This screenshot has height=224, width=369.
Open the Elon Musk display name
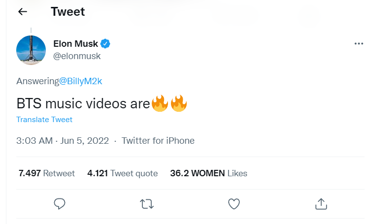point(75,44)
